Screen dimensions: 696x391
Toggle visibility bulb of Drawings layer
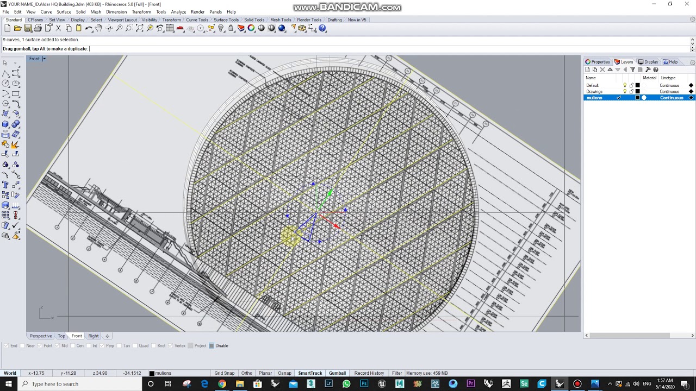[x=625, y=91]
